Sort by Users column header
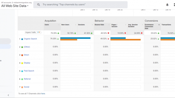Screen dimensions: 175x98 (x=47, y=25)
